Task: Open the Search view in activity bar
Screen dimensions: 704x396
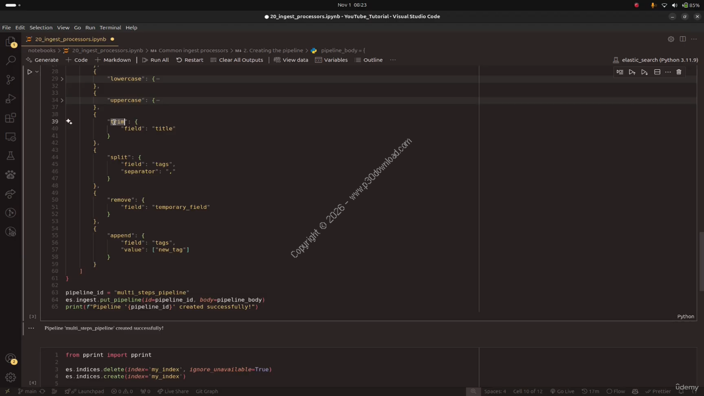Action: coord(10,61)
